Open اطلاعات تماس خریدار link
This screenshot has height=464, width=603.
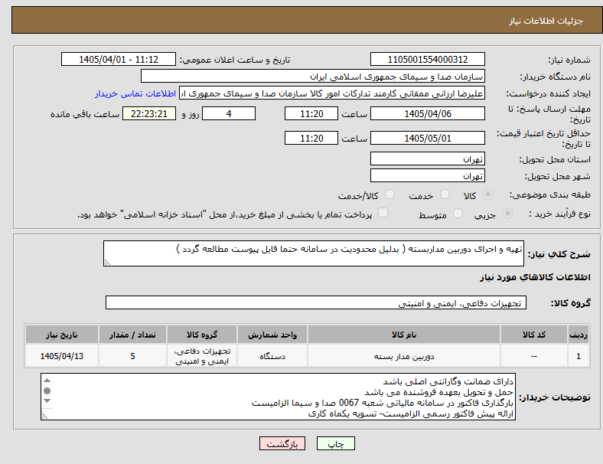(135, 93)
